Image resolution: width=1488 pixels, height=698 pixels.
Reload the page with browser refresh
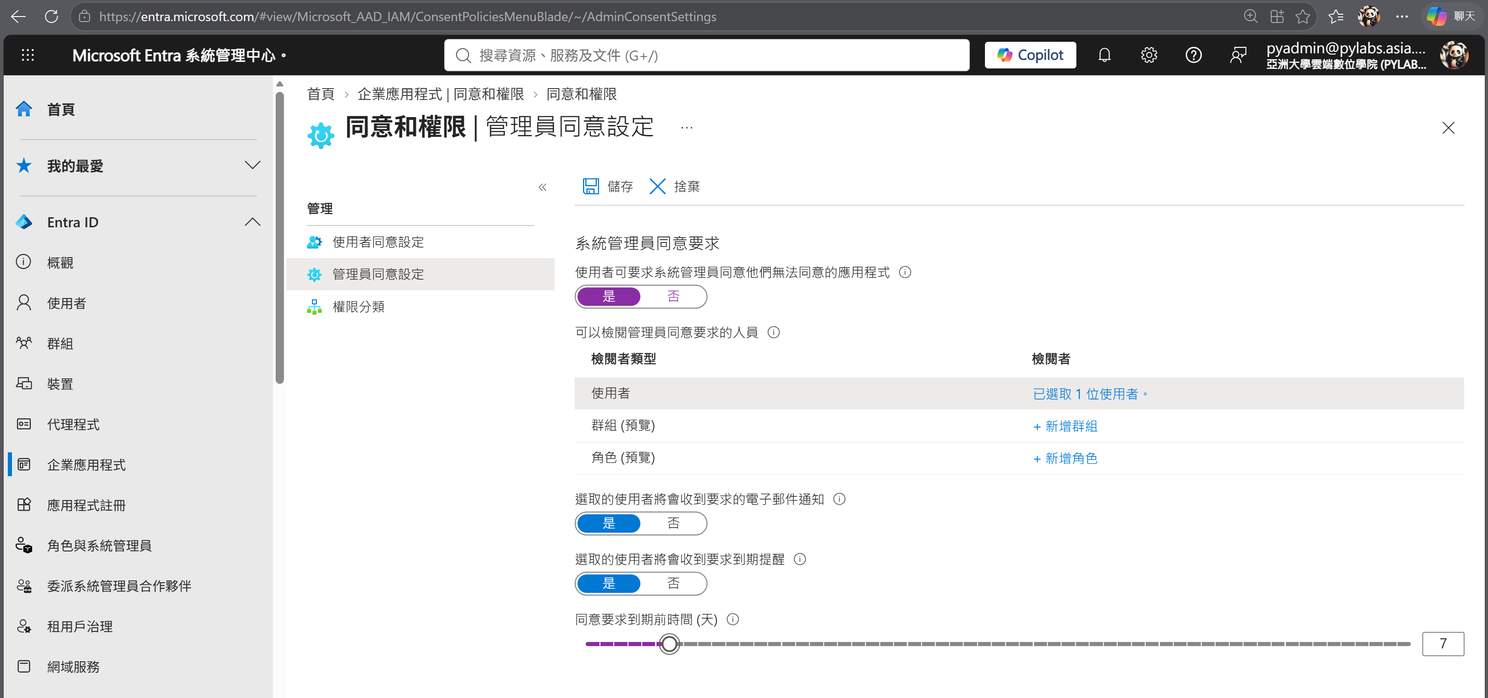[x=51, y=16]
